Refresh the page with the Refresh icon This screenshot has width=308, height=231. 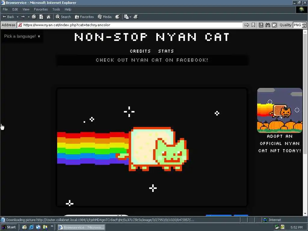[x=41, y=17]
